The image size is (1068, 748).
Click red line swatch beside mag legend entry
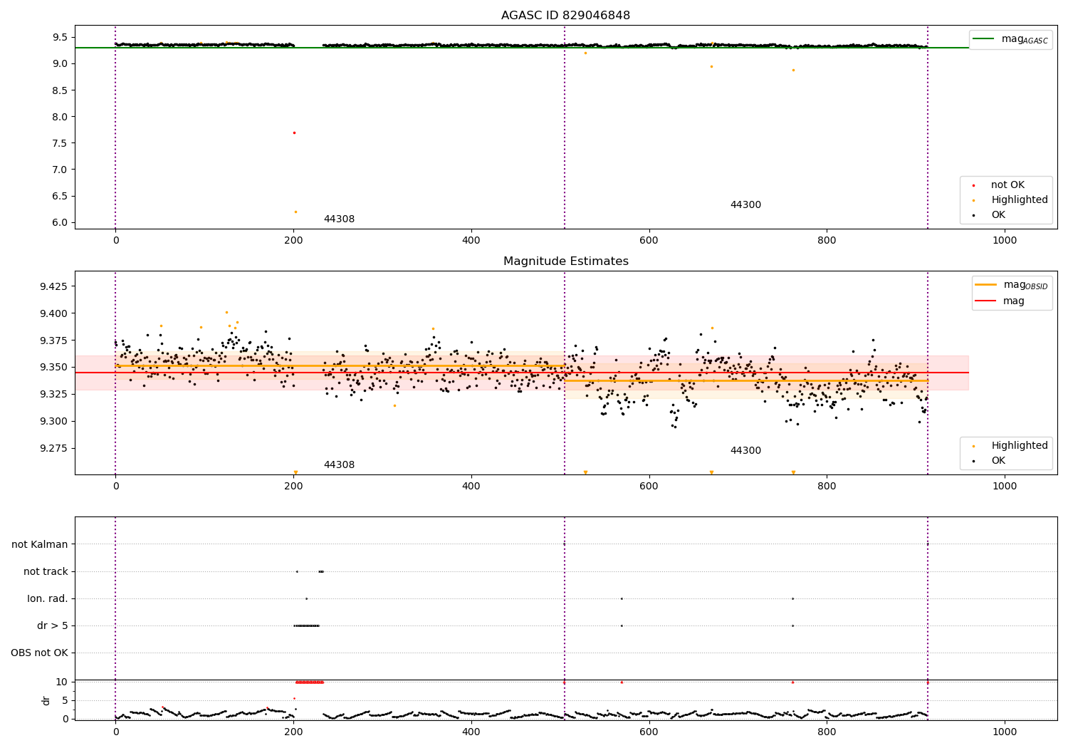[985, 301]
